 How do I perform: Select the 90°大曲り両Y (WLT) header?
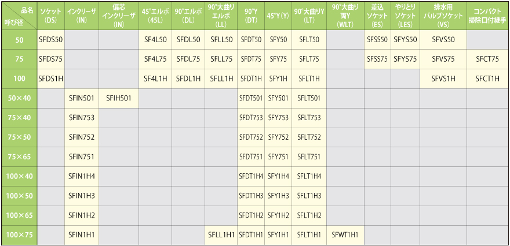(x=345, y=15)
